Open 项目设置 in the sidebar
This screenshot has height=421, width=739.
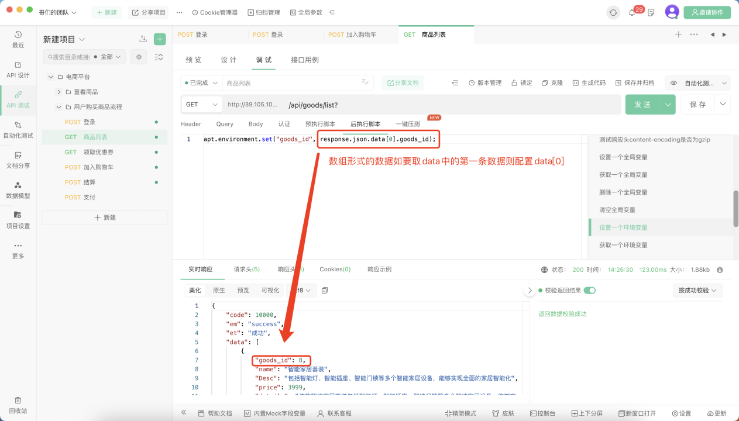[x=18, y=220]
